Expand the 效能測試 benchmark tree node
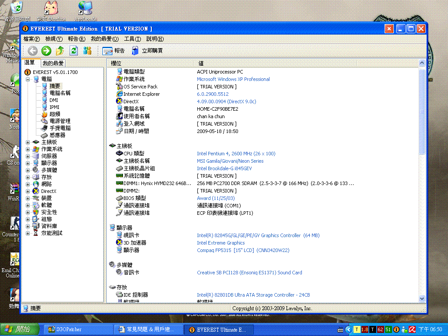 click(28, 233)
